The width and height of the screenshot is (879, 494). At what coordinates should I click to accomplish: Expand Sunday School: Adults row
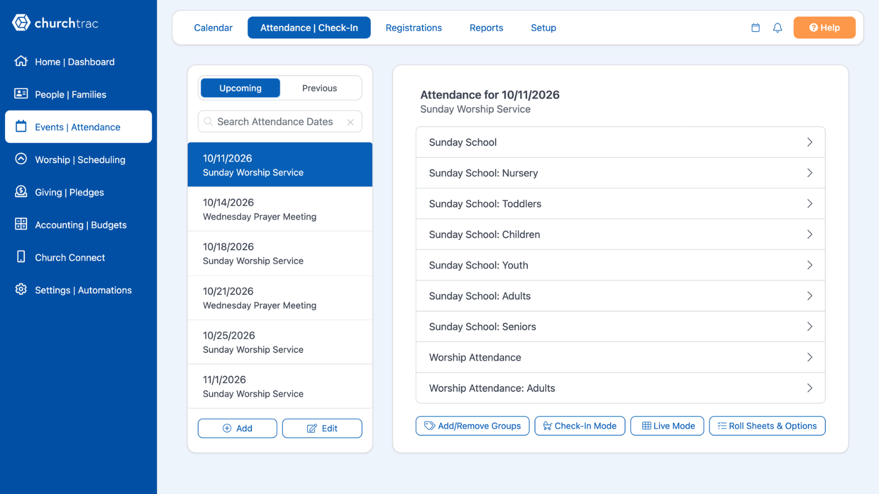coord(620,296)
